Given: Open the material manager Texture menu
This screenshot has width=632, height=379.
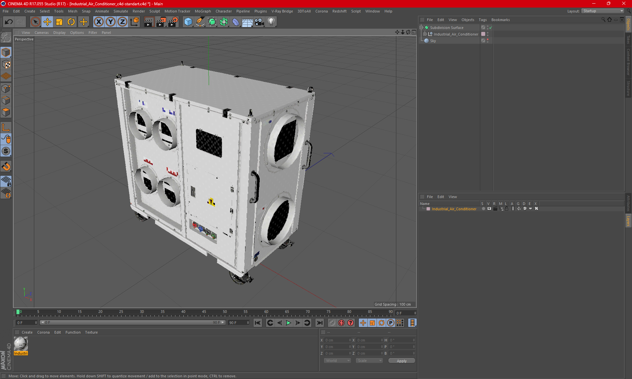Looking at the screenshot, I should pyautogui.click(x=91, y=332).
